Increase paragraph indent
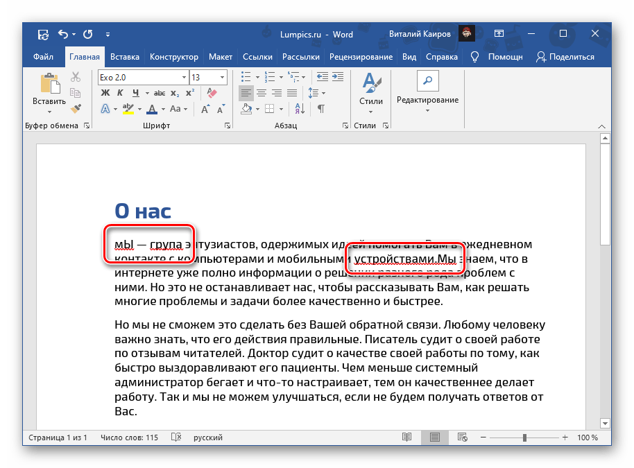634x468 pixels. [338, 77]
